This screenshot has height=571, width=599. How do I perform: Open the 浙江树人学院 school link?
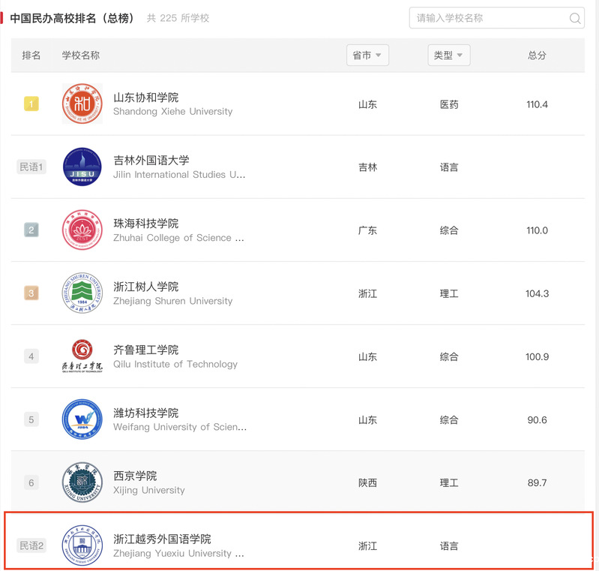pos(145,287)
